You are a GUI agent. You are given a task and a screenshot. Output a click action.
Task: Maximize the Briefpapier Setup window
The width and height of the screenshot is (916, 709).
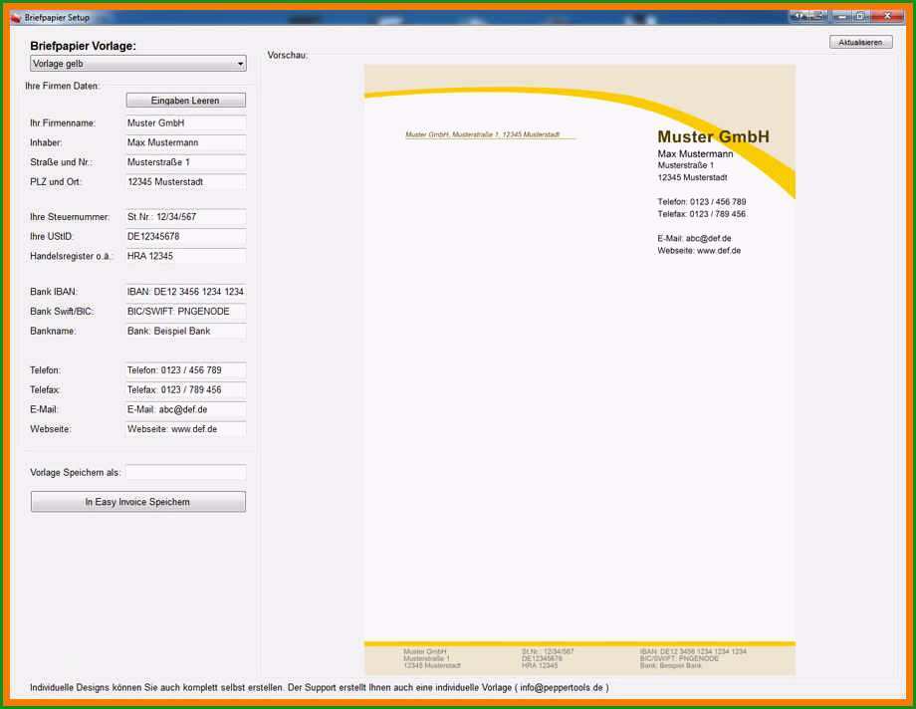860,16
